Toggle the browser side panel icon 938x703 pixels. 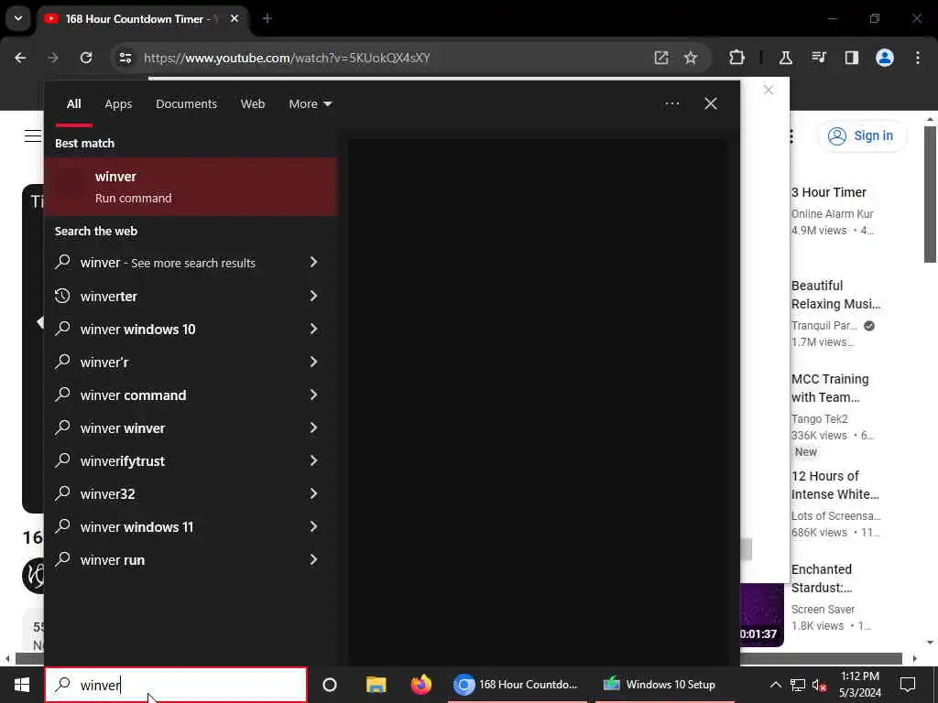click(x=851, y=58)
